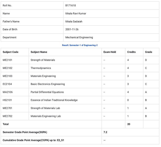
Task: Click Result: Semester-1 of Engineering-2 heading
Action: pyautogui.click(x=80, y=45)
